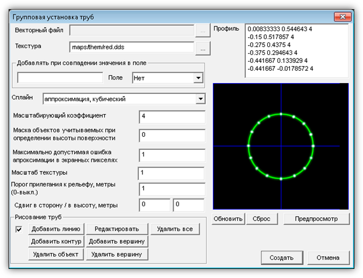The width and height of the screenshot is (363, 278).
Task: Click the Добавить линию button
Action: tap(56, 229)
